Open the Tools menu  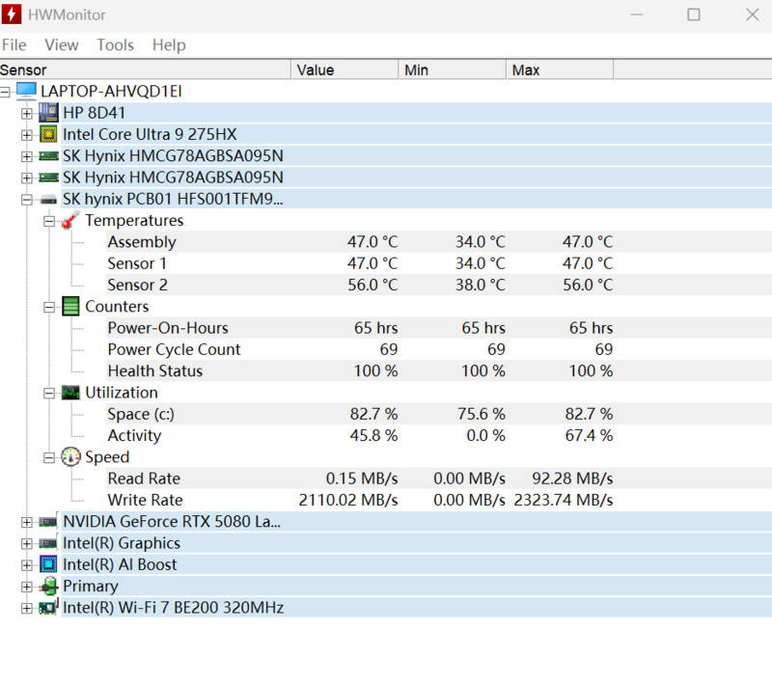[x=115, y=45]
